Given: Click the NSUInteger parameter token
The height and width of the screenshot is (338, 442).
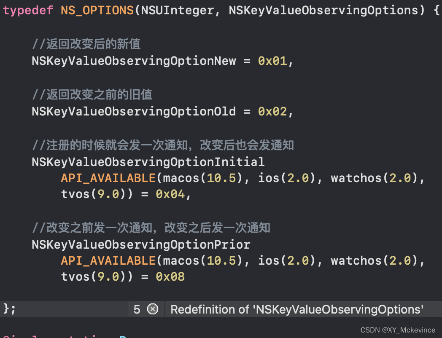Looking at the screenshot, I should (178, 10).
